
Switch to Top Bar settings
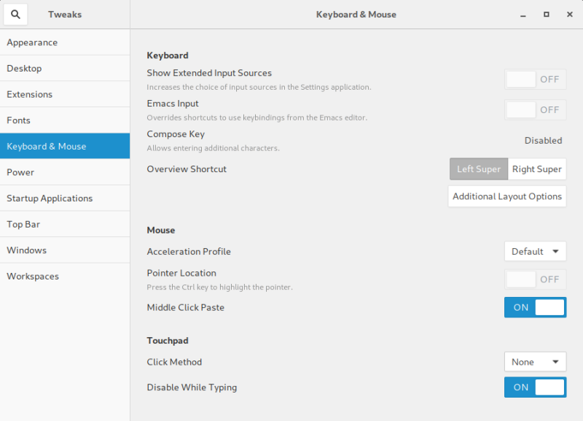click(23, 224)
